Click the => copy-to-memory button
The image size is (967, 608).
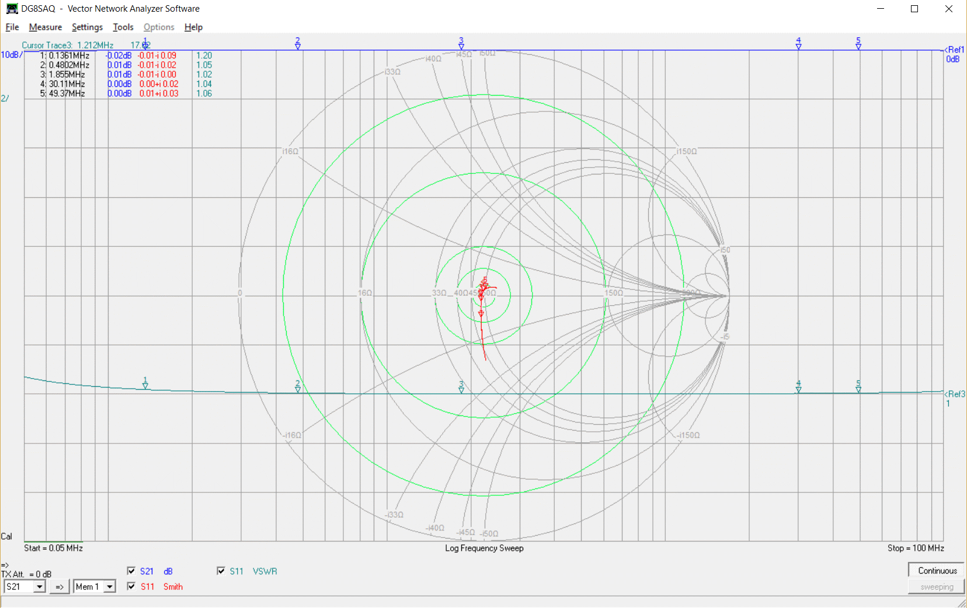click(60, 586)
